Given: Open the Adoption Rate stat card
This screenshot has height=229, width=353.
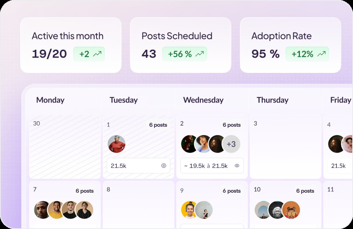Looking at the screenshot, I should [290, 45].
